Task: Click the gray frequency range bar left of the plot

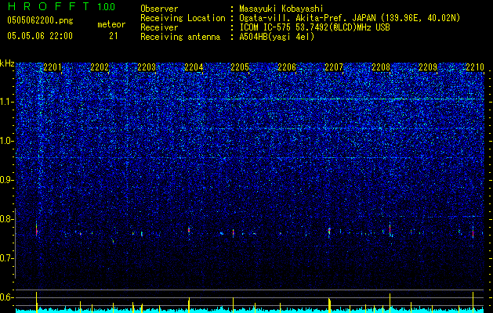Action: tap(16, 243)
